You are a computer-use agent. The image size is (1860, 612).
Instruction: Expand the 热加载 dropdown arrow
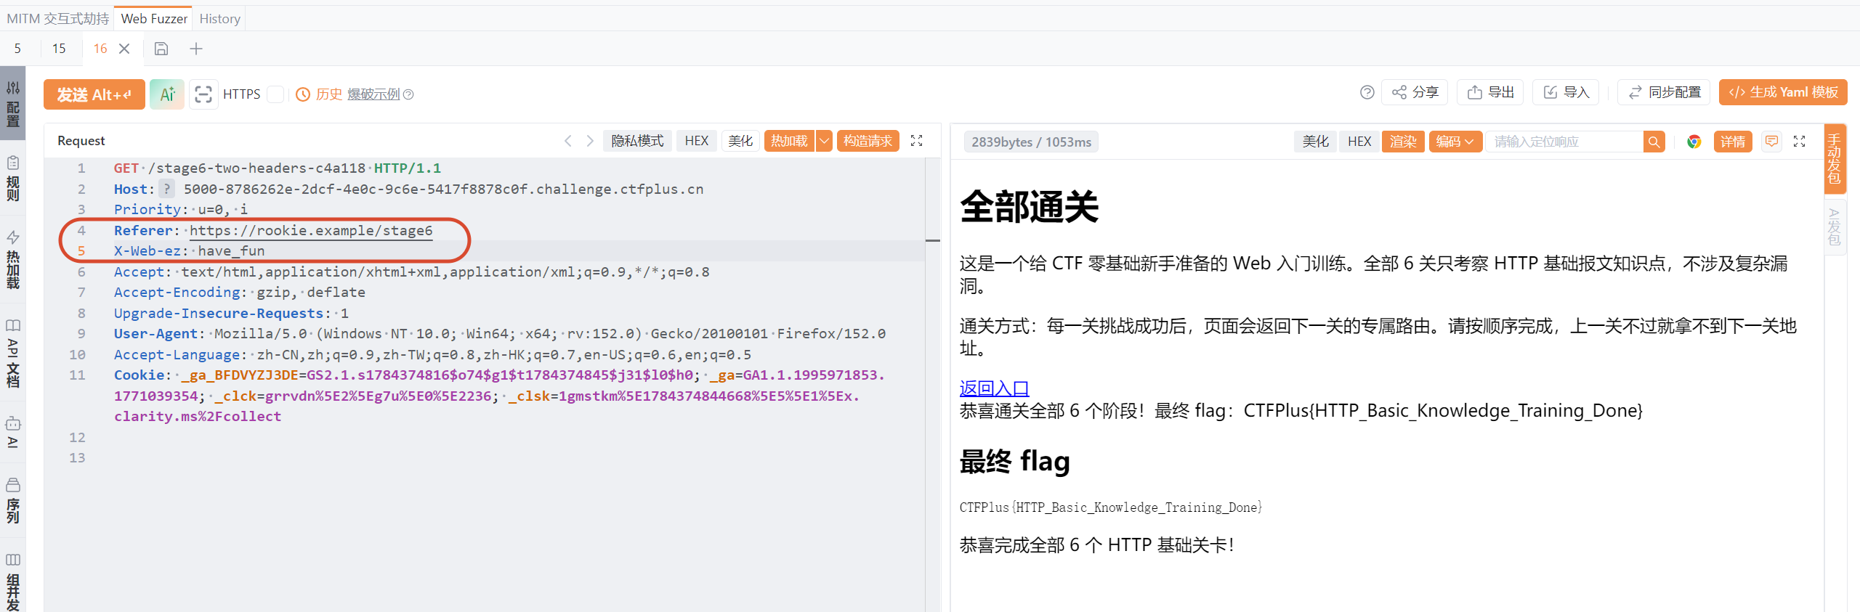pyautogui.click(x=824, y=141)
